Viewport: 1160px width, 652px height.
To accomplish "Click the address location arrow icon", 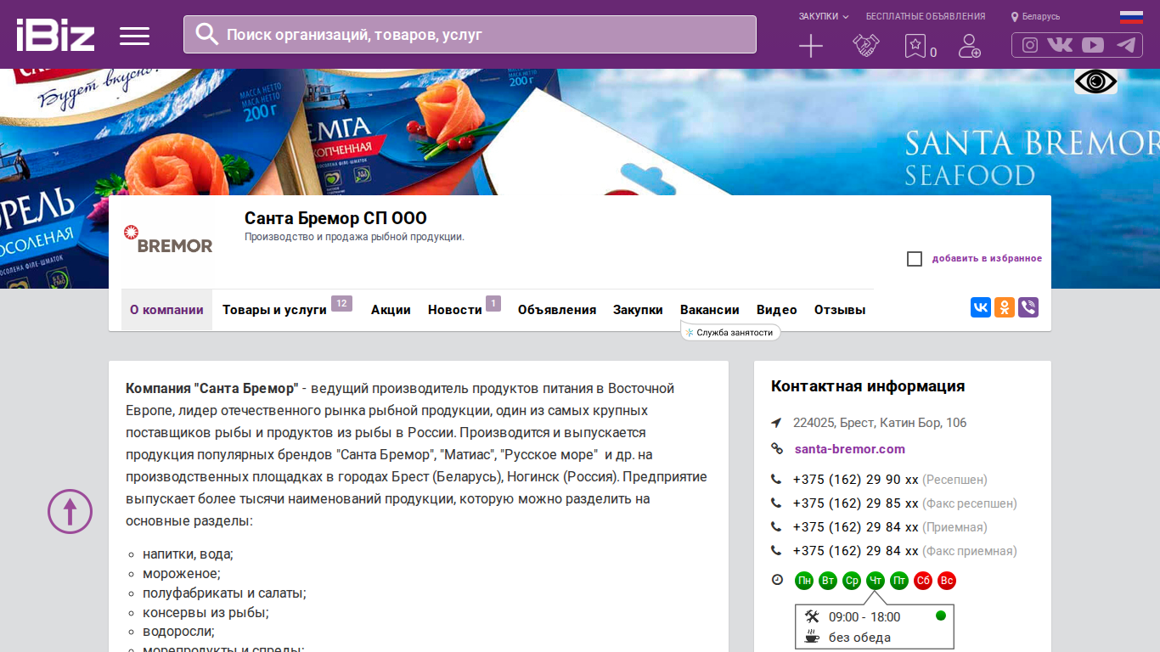I will [776, 423].
